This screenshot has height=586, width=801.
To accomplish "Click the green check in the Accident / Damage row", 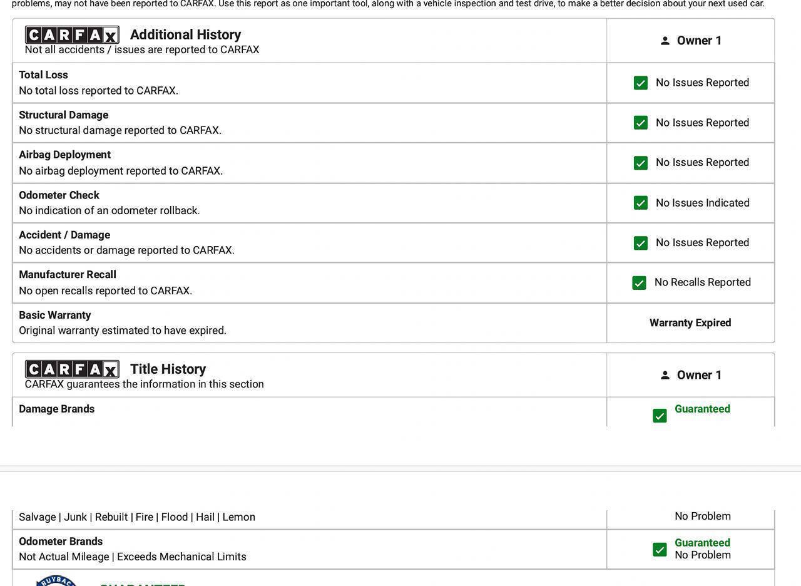I will tap(641, 243).
